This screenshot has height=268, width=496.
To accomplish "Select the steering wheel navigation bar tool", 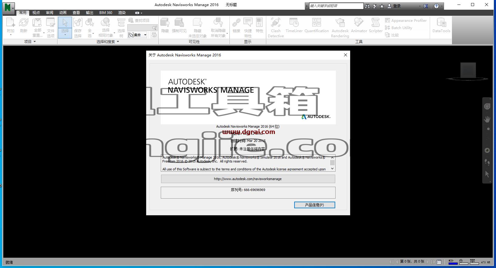I will [487, 106].
